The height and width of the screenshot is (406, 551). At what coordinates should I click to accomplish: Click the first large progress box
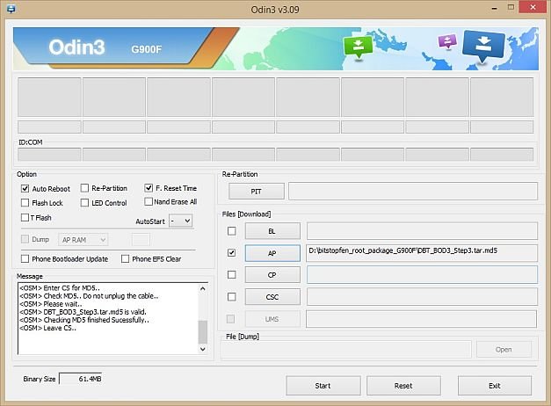pos(49,97)
